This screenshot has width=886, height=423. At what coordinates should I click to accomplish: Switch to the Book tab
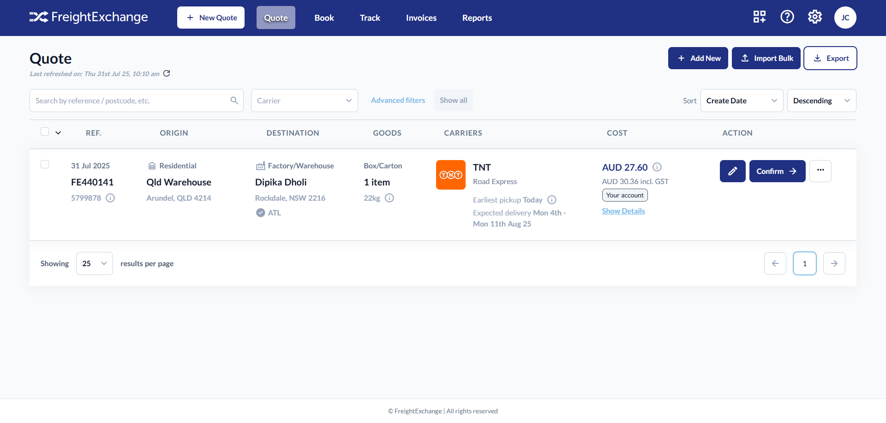(324, 18)
